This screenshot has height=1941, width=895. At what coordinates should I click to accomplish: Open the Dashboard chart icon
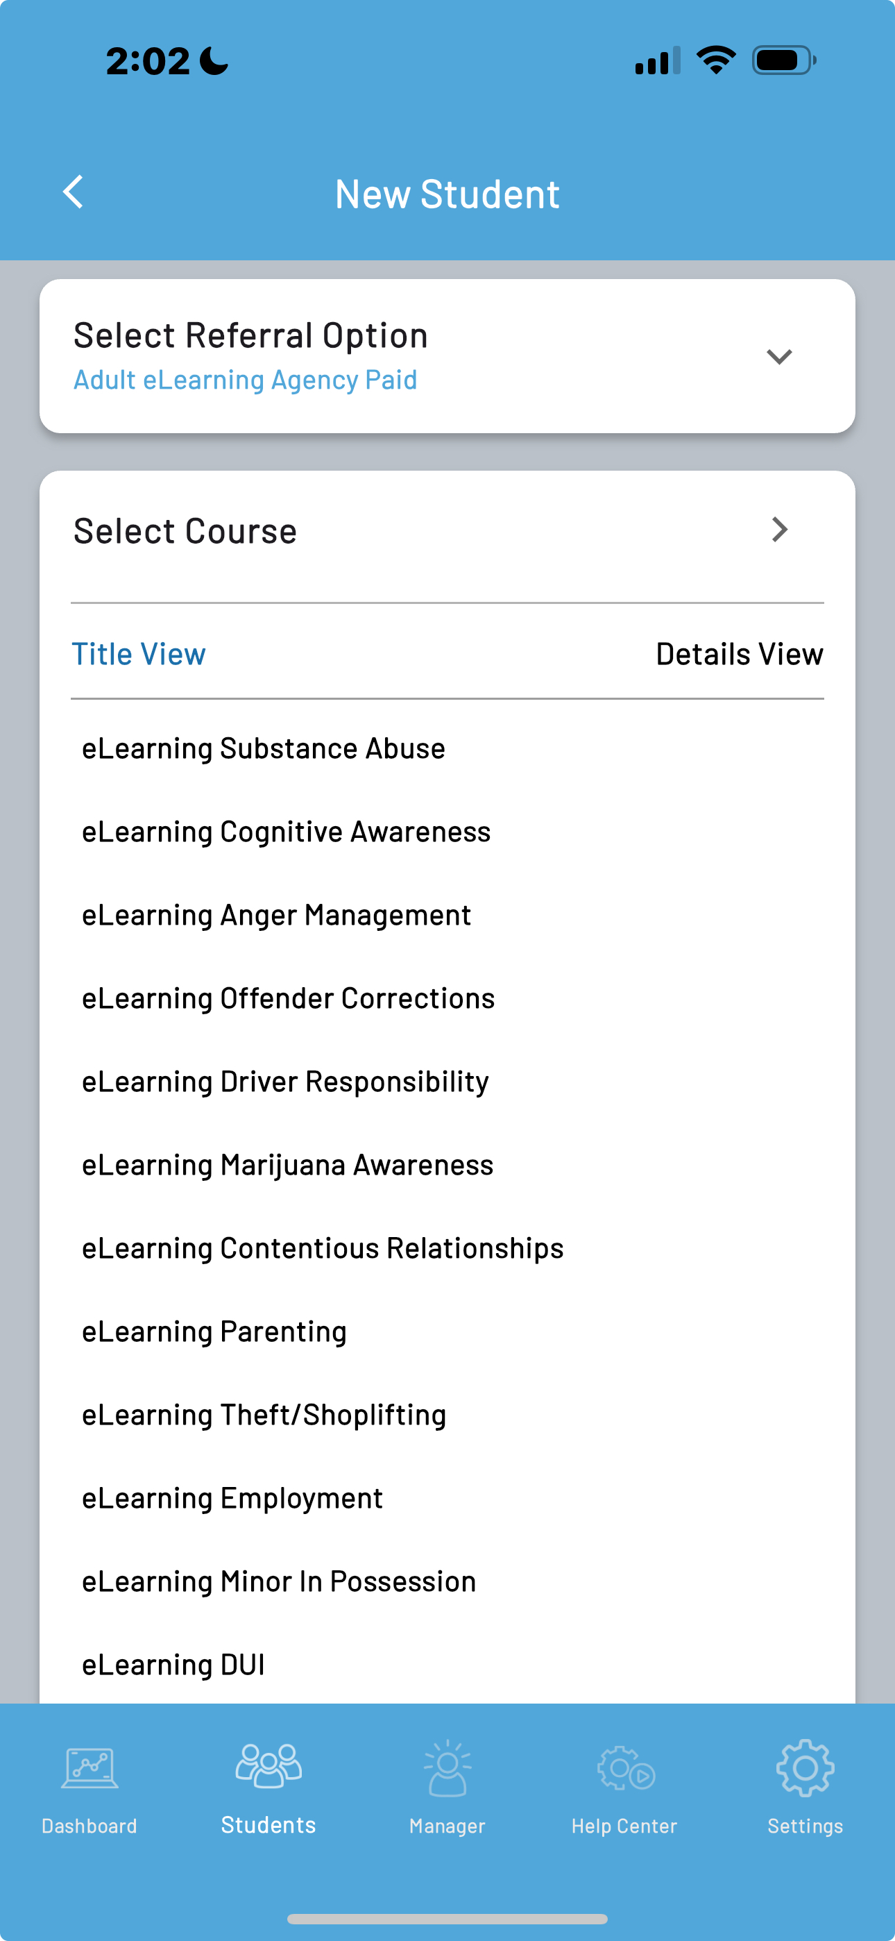coord(89,1767)
